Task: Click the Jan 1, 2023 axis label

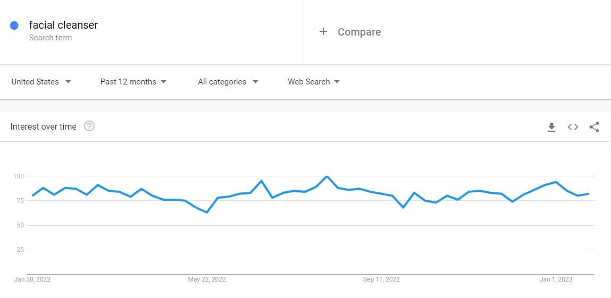Action: [x=556, y=279]
